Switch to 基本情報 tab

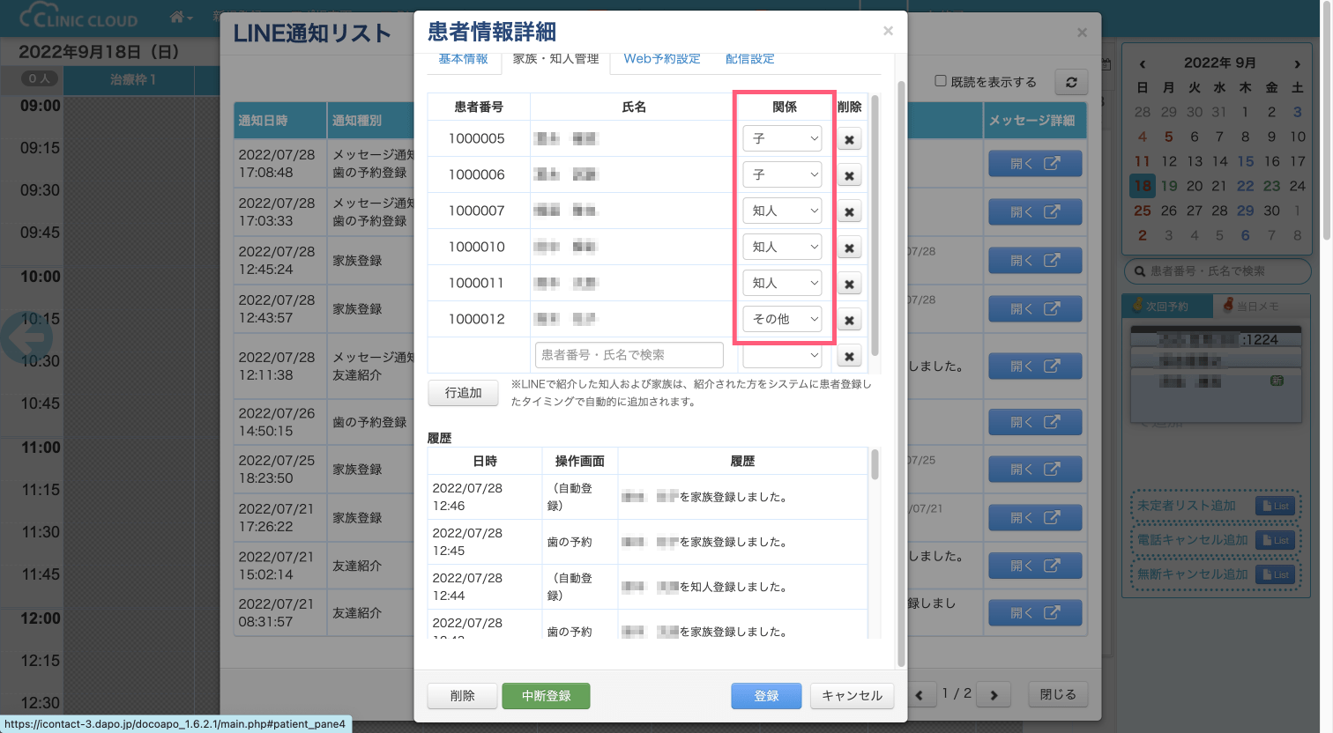463,59
